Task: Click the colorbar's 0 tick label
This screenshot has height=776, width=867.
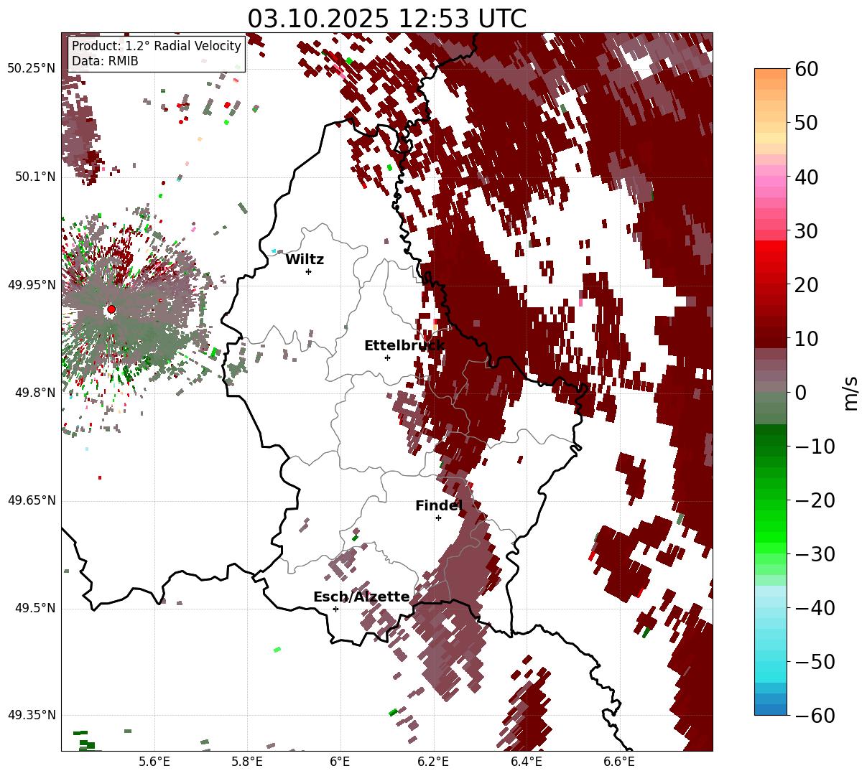Action: coord(799,392)
